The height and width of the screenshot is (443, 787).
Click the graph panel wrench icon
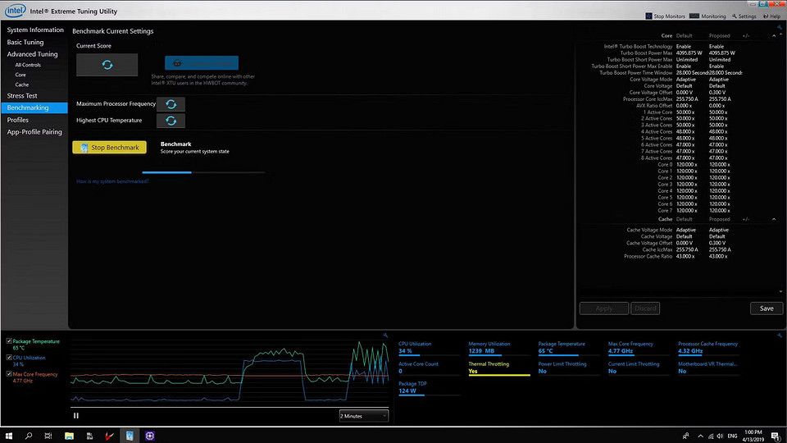(x=385, y=335)
